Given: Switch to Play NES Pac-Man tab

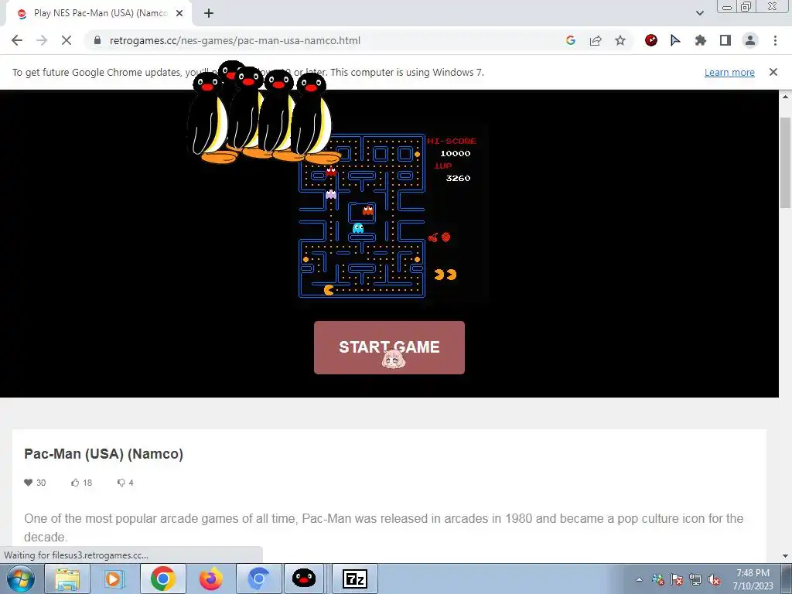Looking at the screenshot, I should (100, 13).
